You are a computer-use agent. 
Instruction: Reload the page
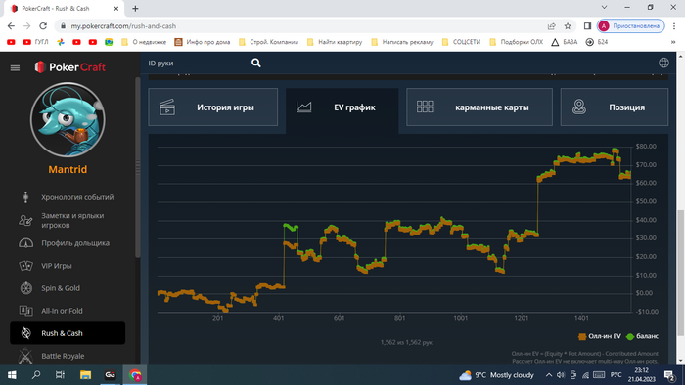[43, 26]
